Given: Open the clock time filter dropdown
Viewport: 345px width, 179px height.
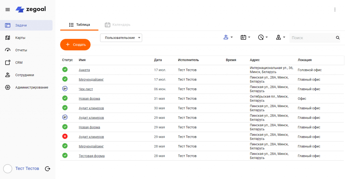Looking at the screenshot, I should pos(263,37).
